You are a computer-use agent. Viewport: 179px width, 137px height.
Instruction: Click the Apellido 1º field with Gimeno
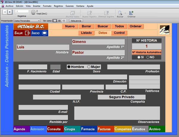click(x=98, y=42)
